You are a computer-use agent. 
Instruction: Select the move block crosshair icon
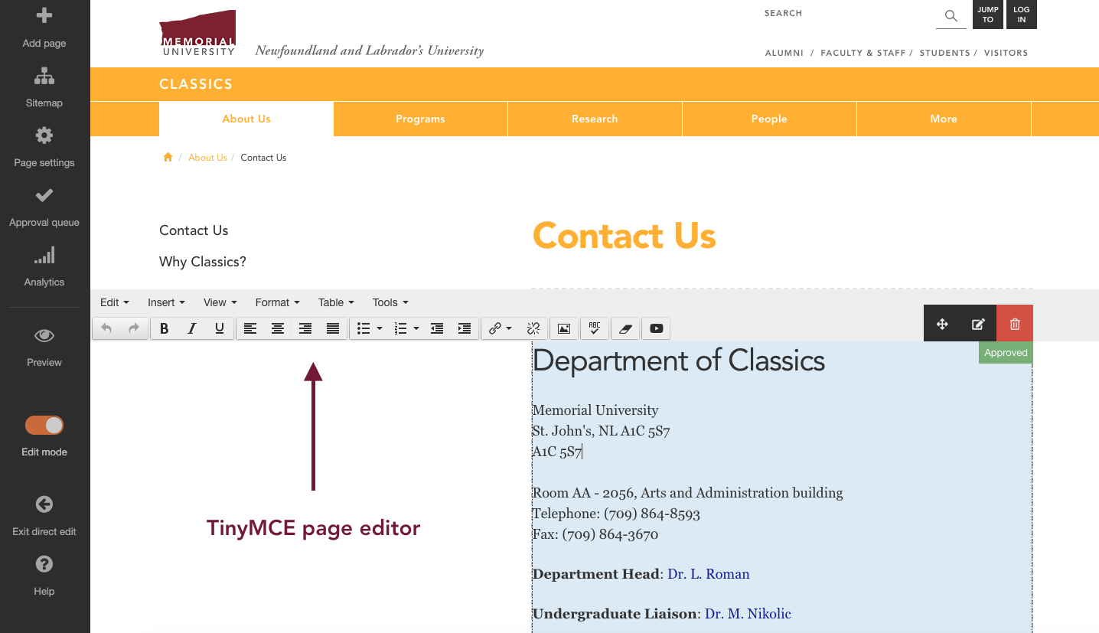(942, 323)
